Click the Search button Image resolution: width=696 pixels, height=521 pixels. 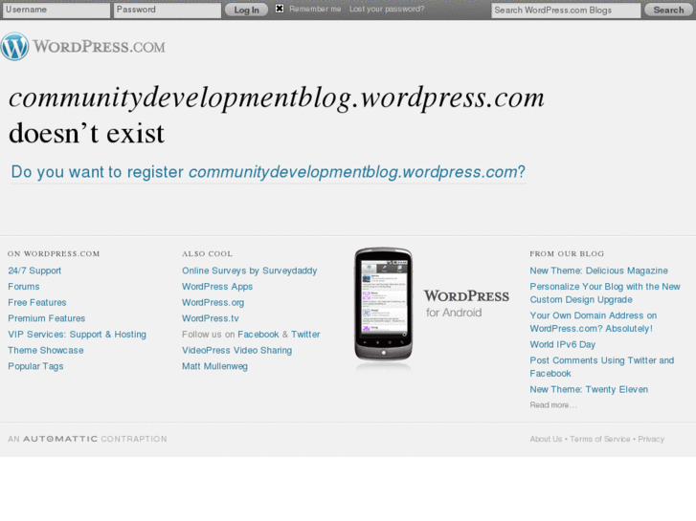point(668,10)
